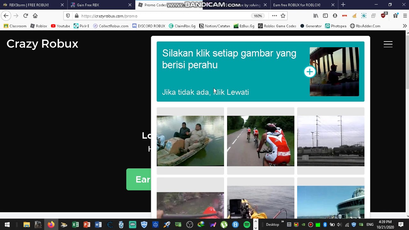Open the Photopea bookmark

(336, 26)
